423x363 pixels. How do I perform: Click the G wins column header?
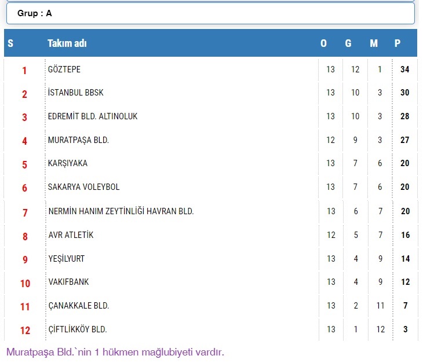coord(348,43)
